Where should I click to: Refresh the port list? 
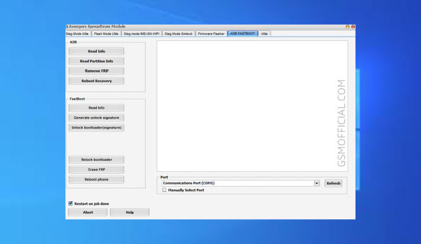pos(333,184)
